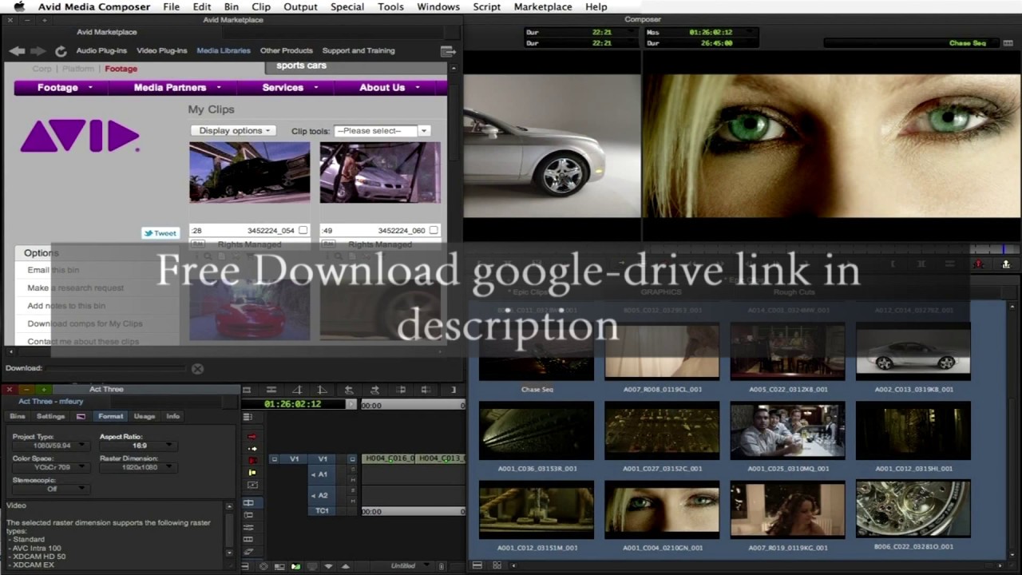Select the yellow Ripple Trim tool icon
The width and height of the screenshot is (1022, 575).
[252, 473]
